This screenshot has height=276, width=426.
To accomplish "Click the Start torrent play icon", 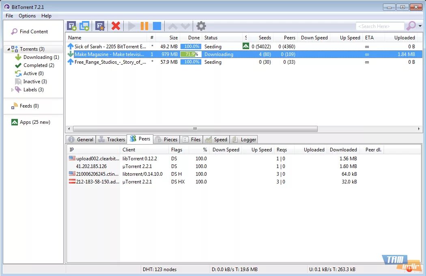I will (132, 26).
